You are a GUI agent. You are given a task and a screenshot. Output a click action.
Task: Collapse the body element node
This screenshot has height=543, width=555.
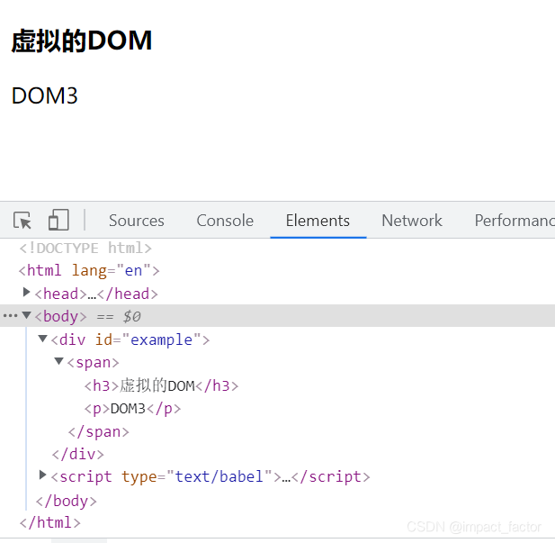point(26,315)
